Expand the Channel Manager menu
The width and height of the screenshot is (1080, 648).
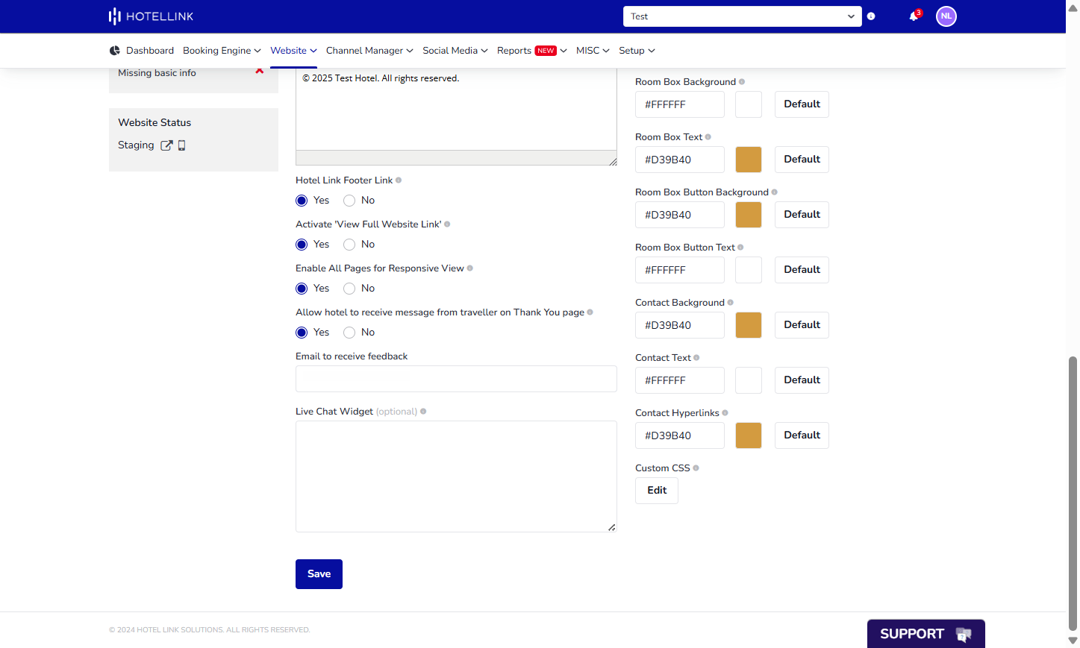click(x=369, y=51)
